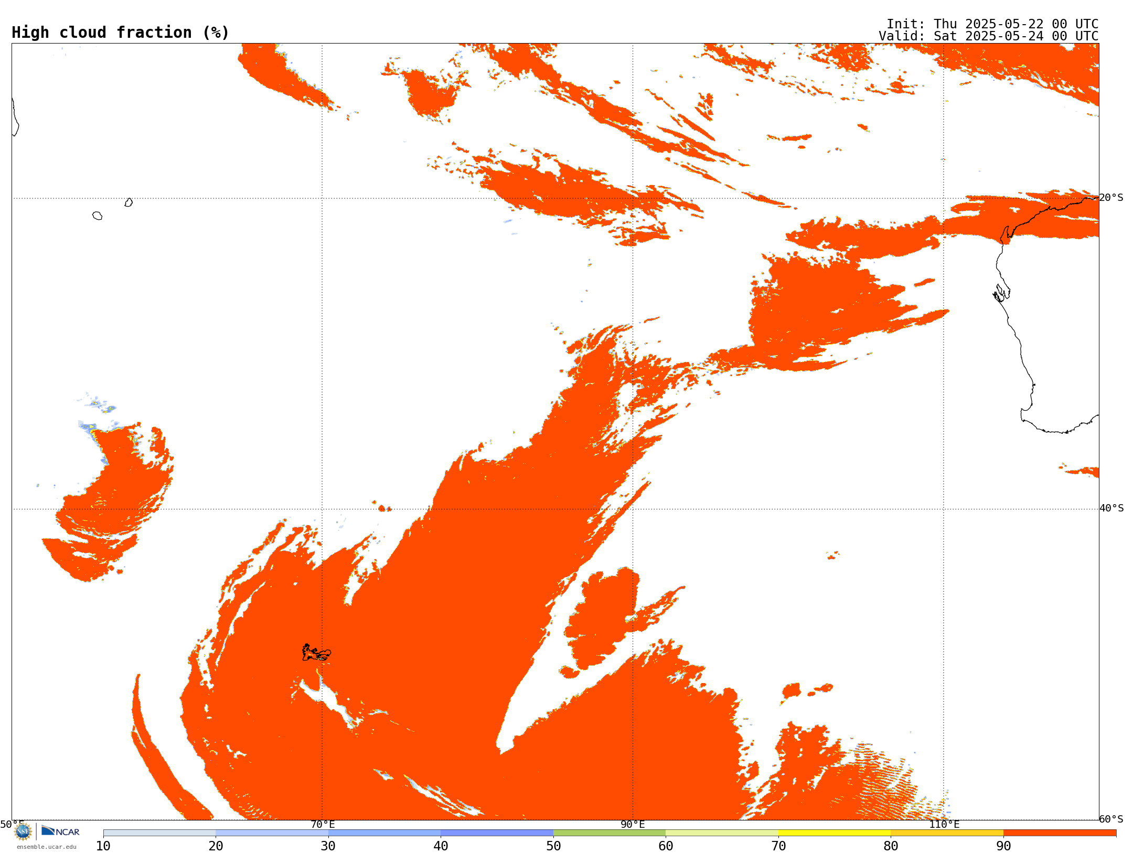This screenshot has width=1133, height=853.
Task: Pick the 10-20 pale gray colorbar segment
Action: click(159, 833)
